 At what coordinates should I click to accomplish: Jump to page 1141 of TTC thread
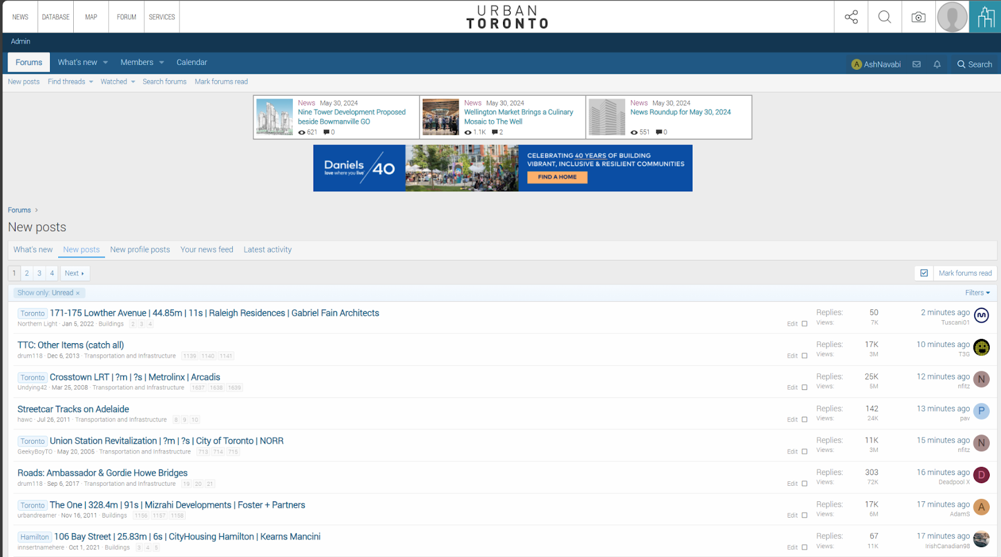[x=226, y=356]
